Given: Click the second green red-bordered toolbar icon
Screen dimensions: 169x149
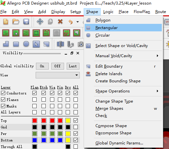Looking at the screenshot, I should [16, 33].
